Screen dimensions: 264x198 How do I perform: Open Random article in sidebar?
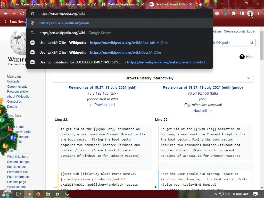click(17, 92)
